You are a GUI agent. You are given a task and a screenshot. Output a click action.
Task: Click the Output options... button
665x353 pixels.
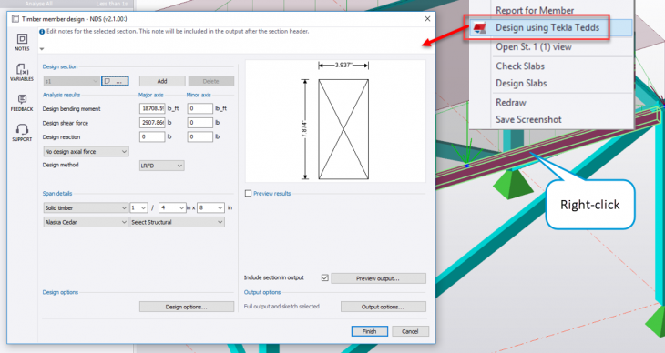(383, 307)
